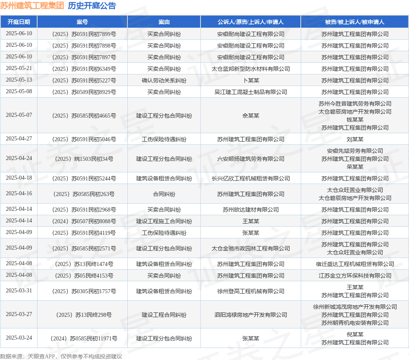Click defendant 江苏金立方环保科技有限公司
Viewport: 409px width, 360px height.
click(355, 276)
